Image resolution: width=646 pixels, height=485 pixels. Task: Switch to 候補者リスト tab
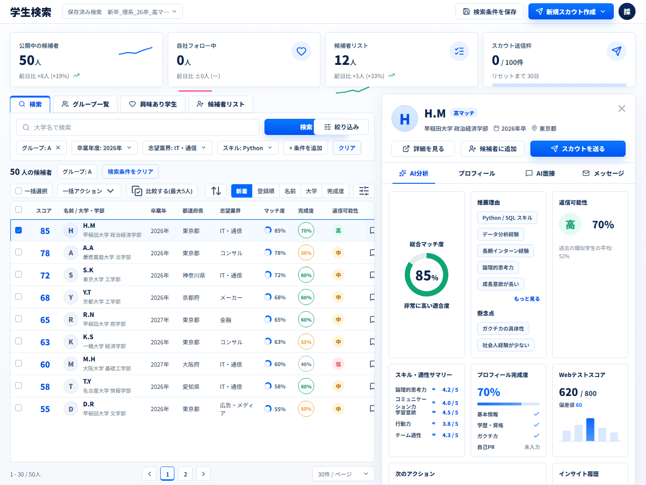point(220,104)
